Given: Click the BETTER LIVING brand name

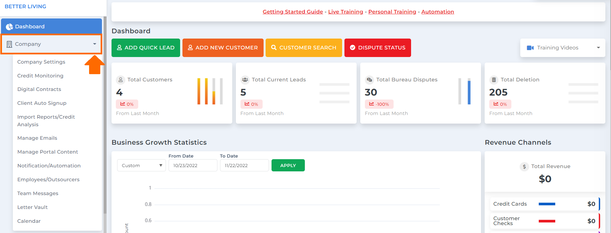Looking at the screenshot, I should [25, 7].
